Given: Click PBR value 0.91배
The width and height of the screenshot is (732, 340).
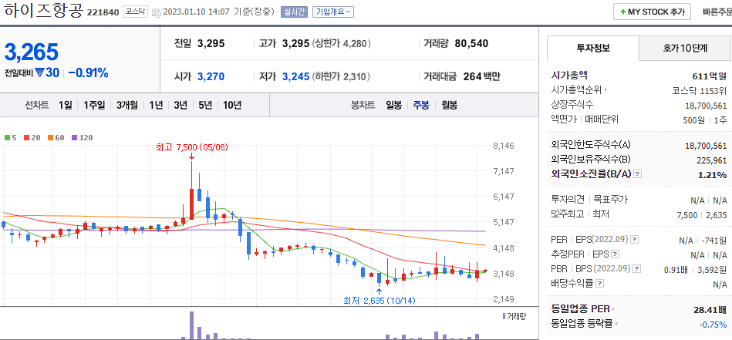Looking at the screenshot, I should 675,270.
